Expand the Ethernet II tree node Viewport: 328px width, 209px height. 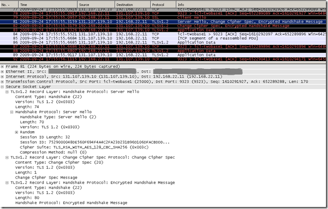point(2,72)
